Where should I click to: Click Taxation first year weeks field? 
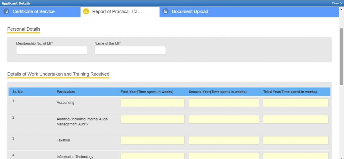click(153, 141)
